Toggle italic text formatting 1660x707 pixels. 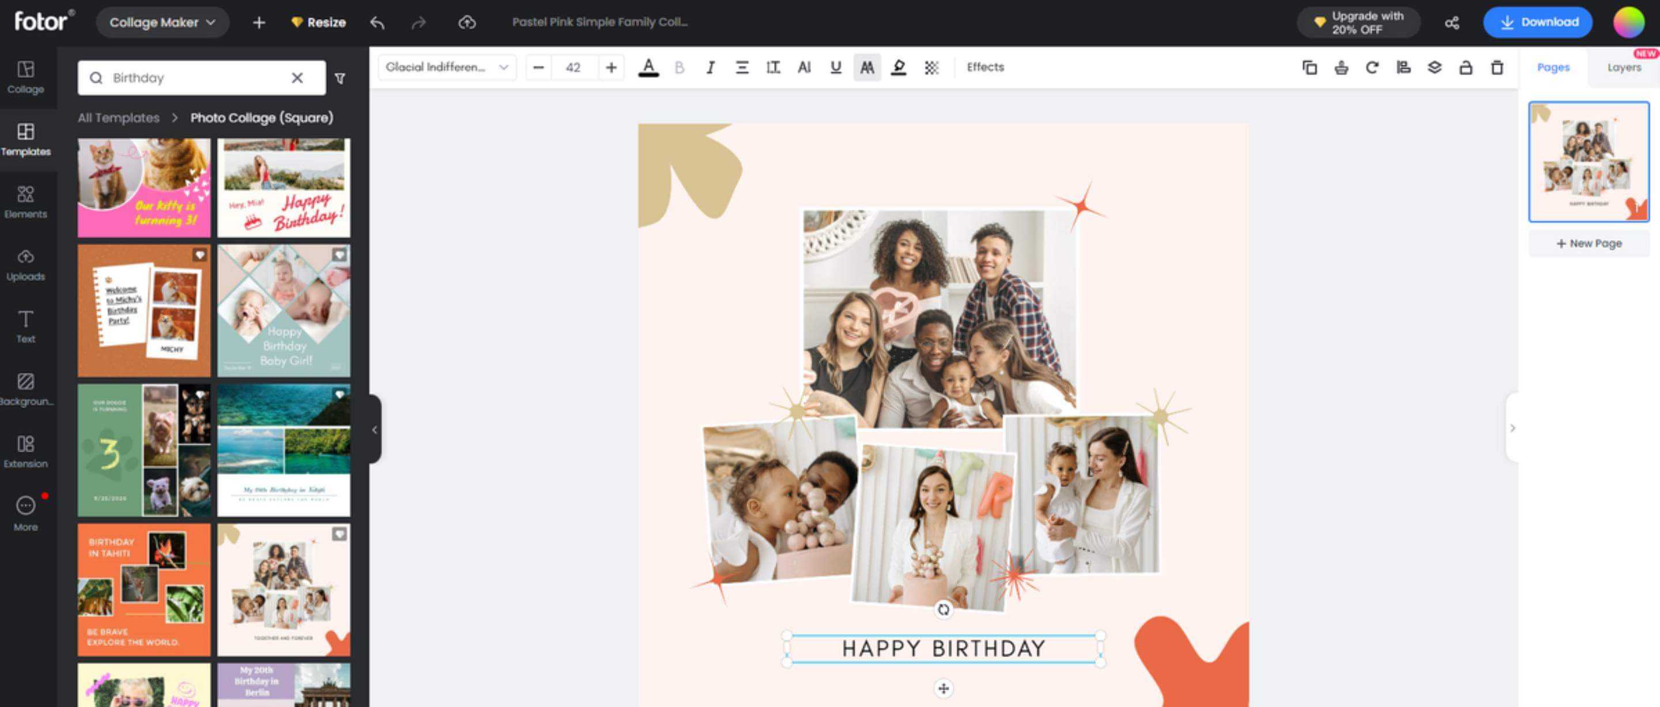coord(710,67)
